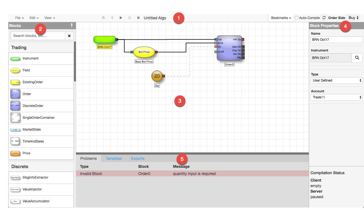Select the Untitled Algo title
Viewport: 364px width, 210px height.
(155, 18)
